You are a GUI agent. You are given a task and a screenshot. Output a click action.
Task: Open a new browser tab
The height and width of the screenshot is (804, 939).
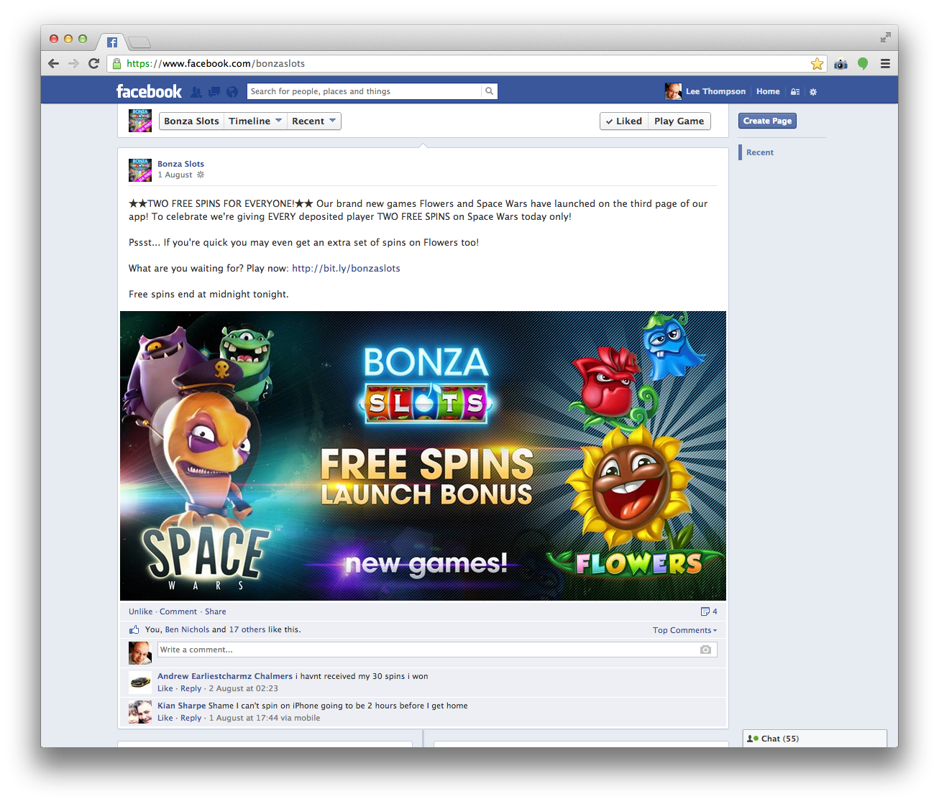coord(139,42)
